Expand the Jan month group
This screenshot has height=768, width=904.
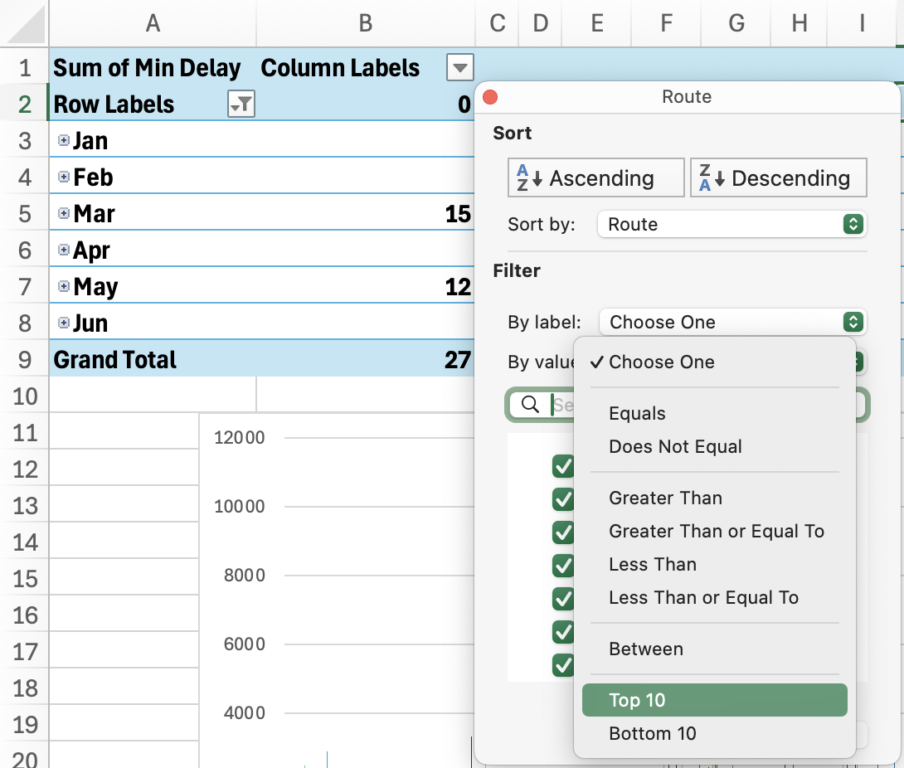coord(66,139)
